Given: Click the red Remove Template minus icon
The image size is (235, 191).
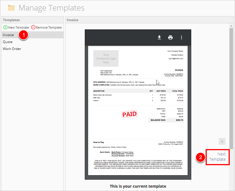Looking at the screenshot, I should 33,27.
